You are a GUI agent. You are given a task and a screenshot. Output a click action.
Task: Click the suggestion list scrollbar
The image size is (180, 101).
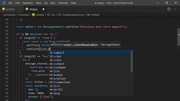point(132,61)
